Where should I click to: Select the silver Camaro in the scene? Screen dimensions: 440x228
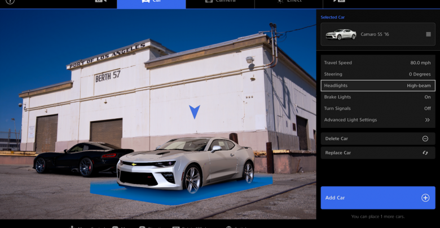click(x=186, y=163)
